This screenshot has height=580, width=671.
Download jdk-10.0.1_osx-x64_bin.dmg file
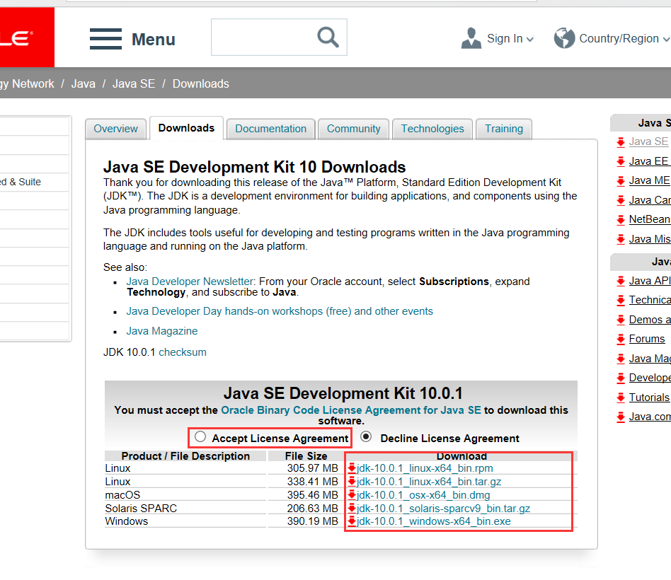click(423, 495)
